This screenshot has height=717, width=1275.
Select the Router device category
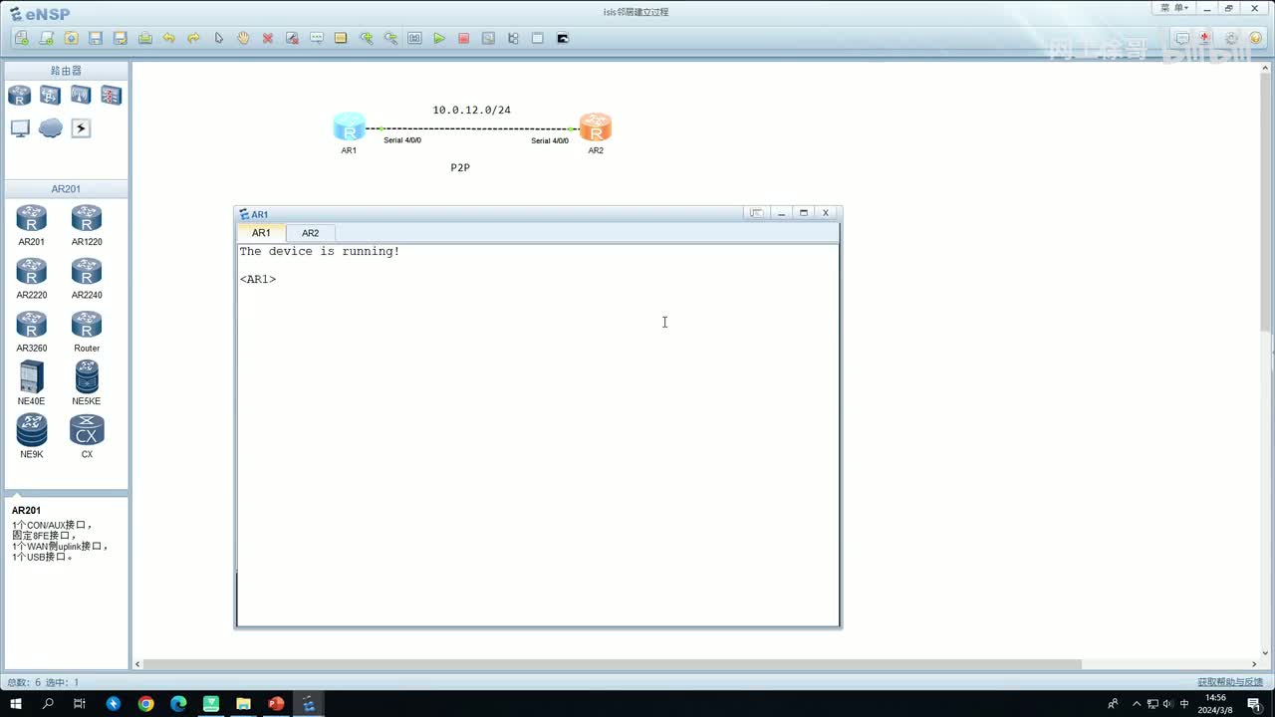20,96
